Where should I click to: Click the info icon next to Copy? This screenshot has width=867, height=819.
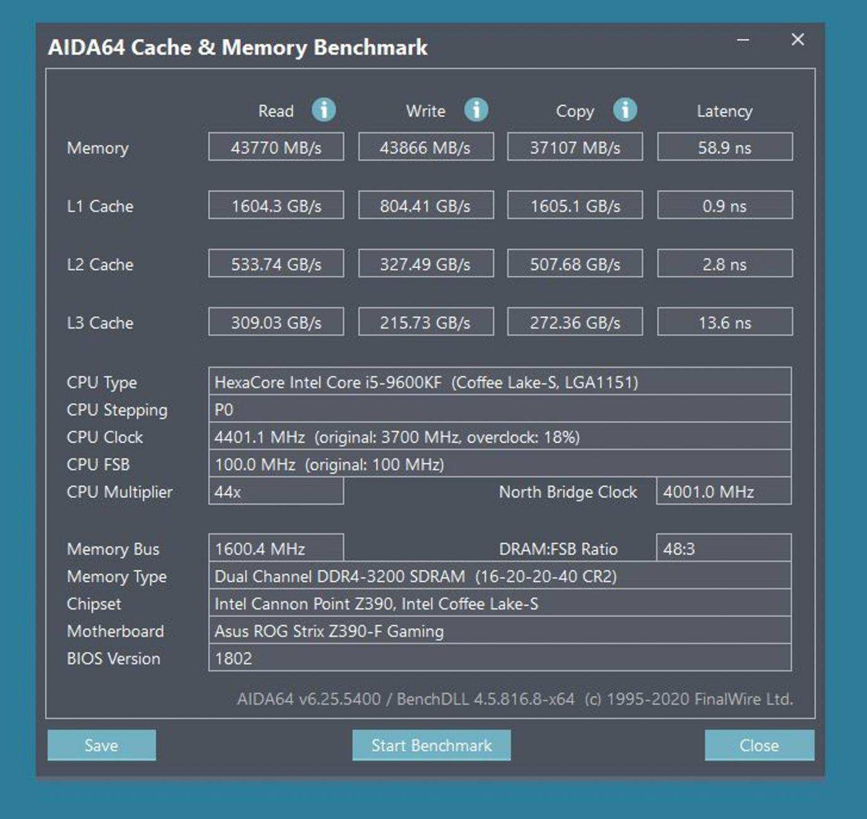(x=625, y=110)
